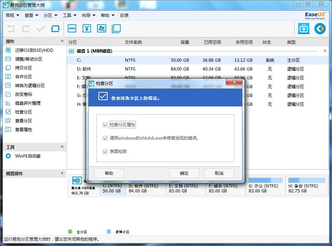Viewport: 332px width, 246px height.
Task: Click the copy partition toolbar icon
Action: (116, 28)
